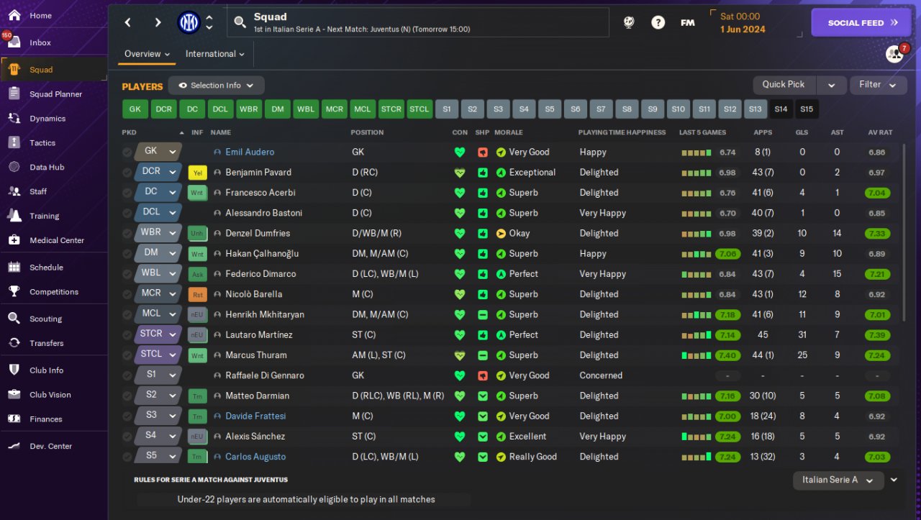Viewport: 921px width, 520px height.
Task: Toggle the selection circle for Marcus Thuram
Action: point(127,355)
